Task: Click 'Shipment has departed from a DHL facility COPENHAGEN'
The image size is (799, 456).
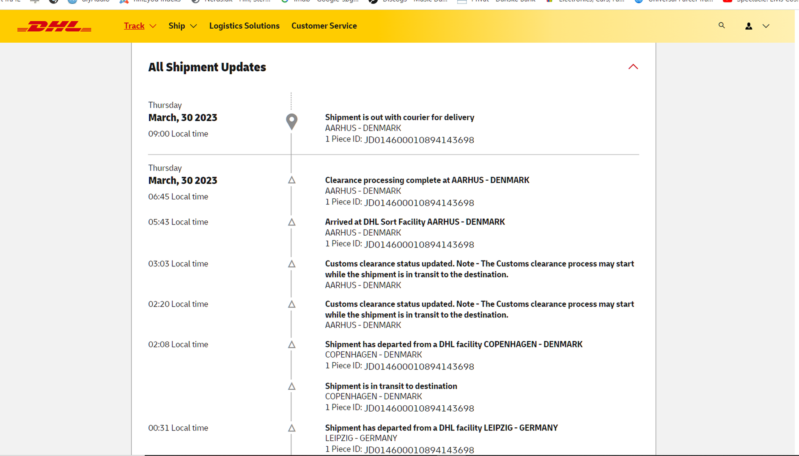Action: click(453, 345)
